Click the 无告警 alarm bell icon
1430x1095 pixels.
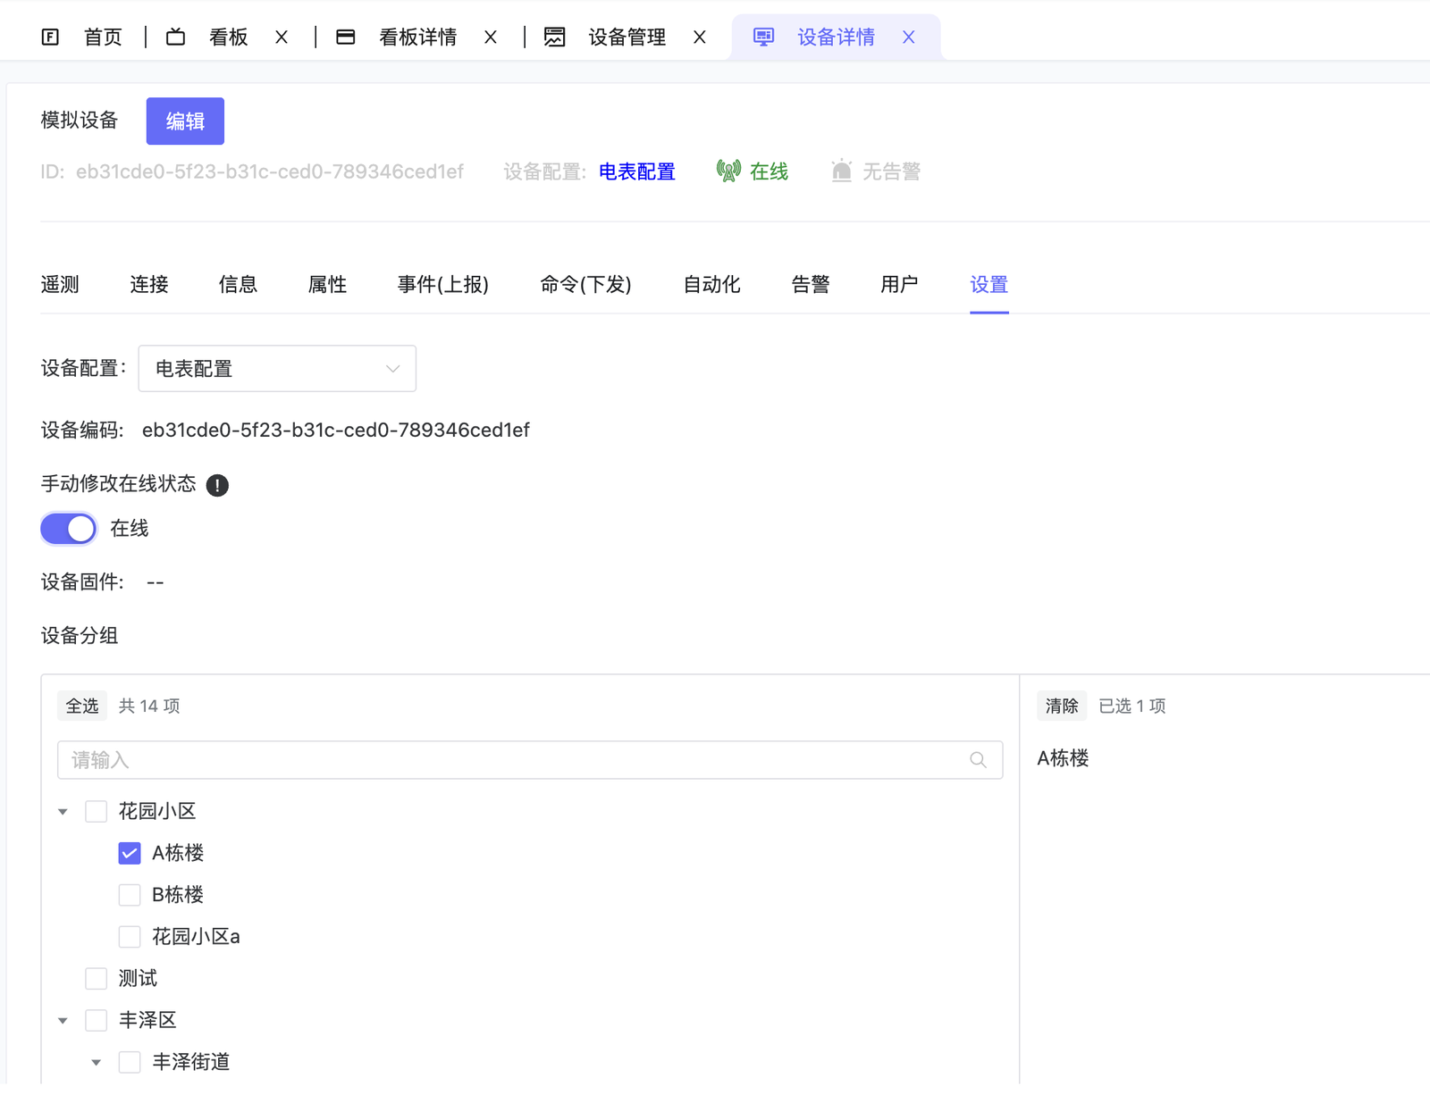(x=841, y=171)
